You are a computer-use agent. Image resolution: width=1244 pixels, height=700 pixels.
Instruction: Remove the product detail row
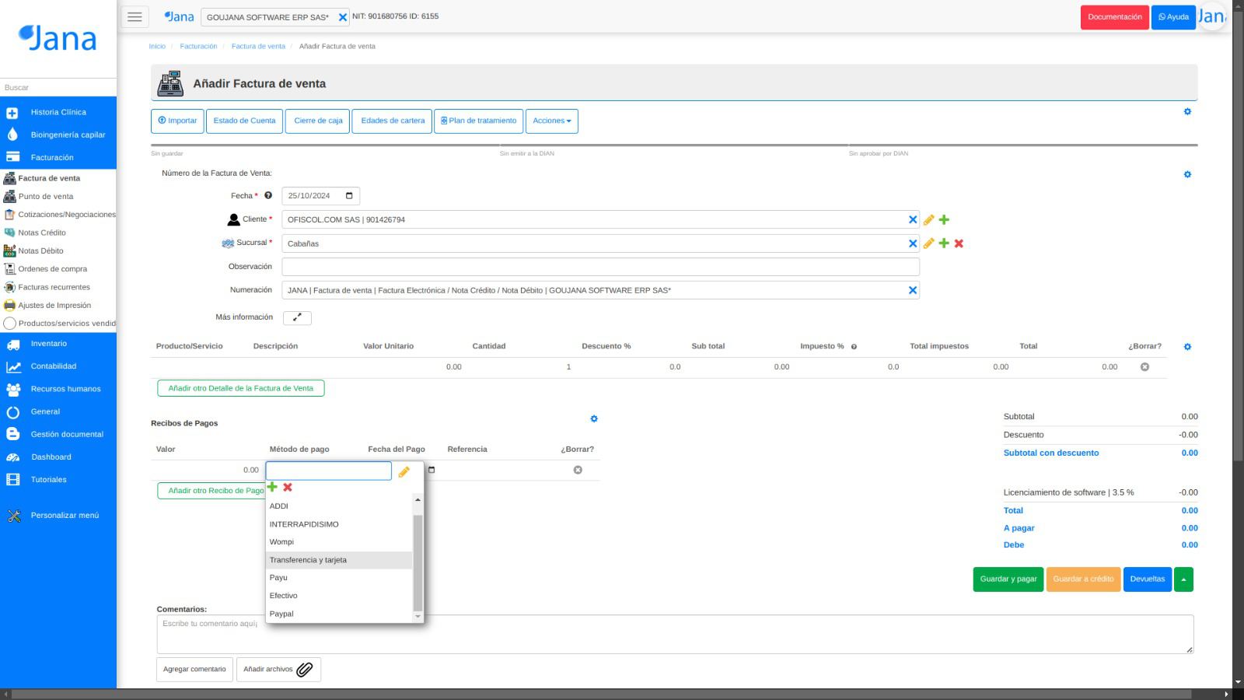[1144, 367]
